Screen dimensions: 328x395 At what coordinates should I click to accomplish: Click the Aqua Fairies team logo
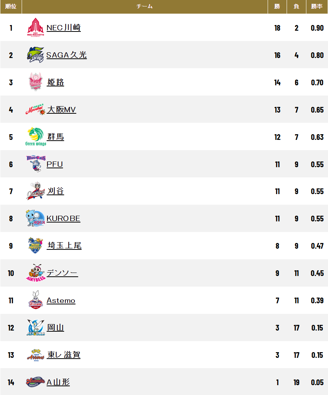click(36, 218)
